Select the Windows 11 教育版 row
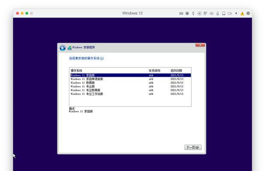Viewport: 265px width, 171px height. (131, 83)
